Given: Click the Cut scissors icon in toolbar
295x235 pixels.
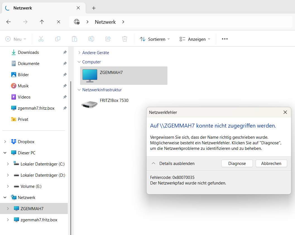Looking at the screenshot, I should 41,39.
